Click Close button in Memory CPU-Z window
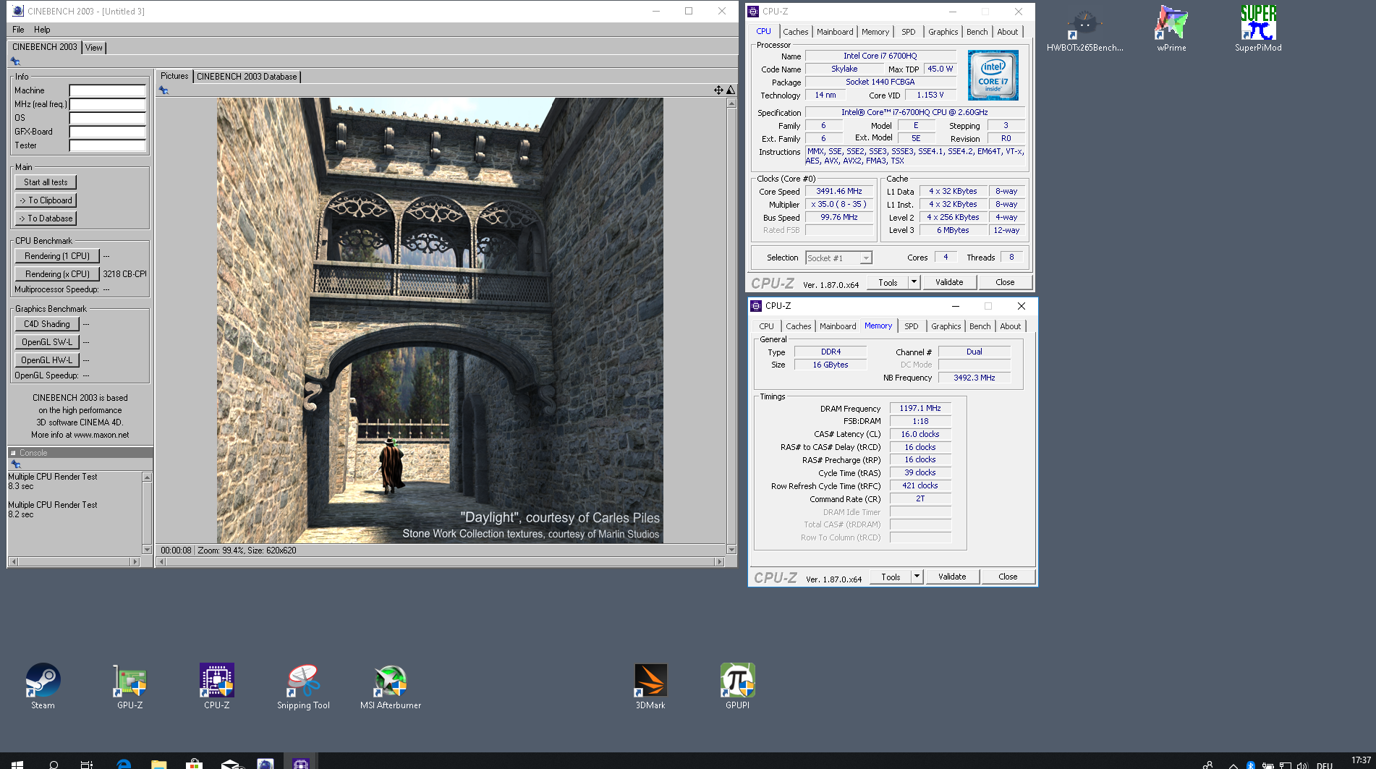1376x769 pixels. click(x=1008, y=577)
